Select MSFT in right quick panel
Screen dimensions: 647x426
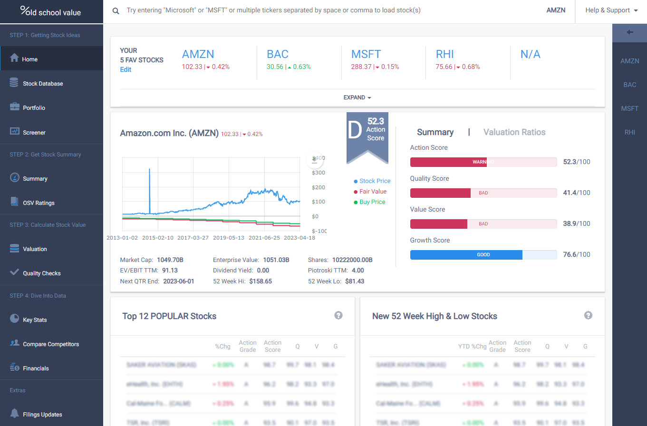pyautogui.click(x=630, y=109)
